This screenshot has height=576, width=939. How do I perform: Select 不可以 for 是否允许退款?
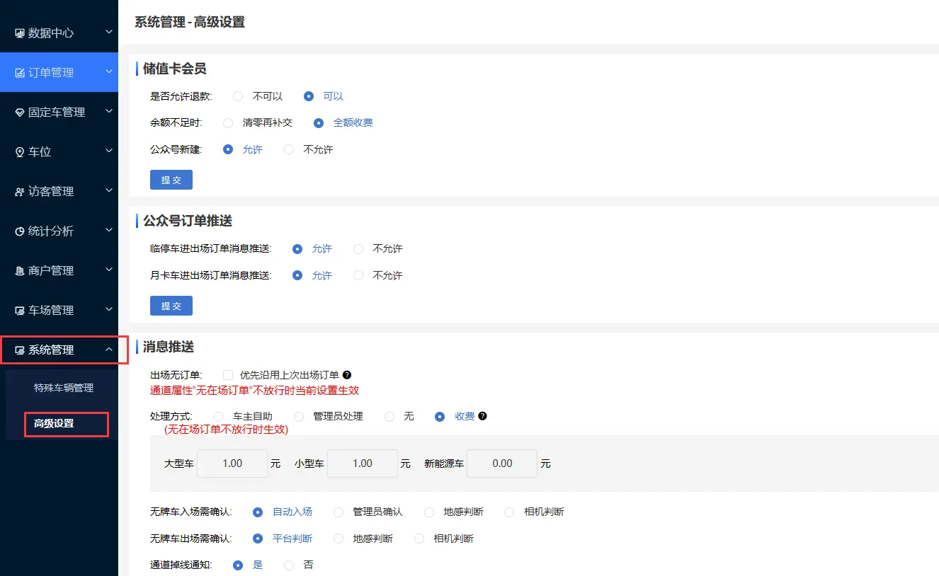coord(238,96)
